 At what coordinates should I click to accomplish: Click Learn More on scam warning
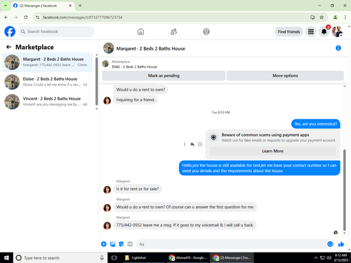pyautogui.click(x=272, y=151)
